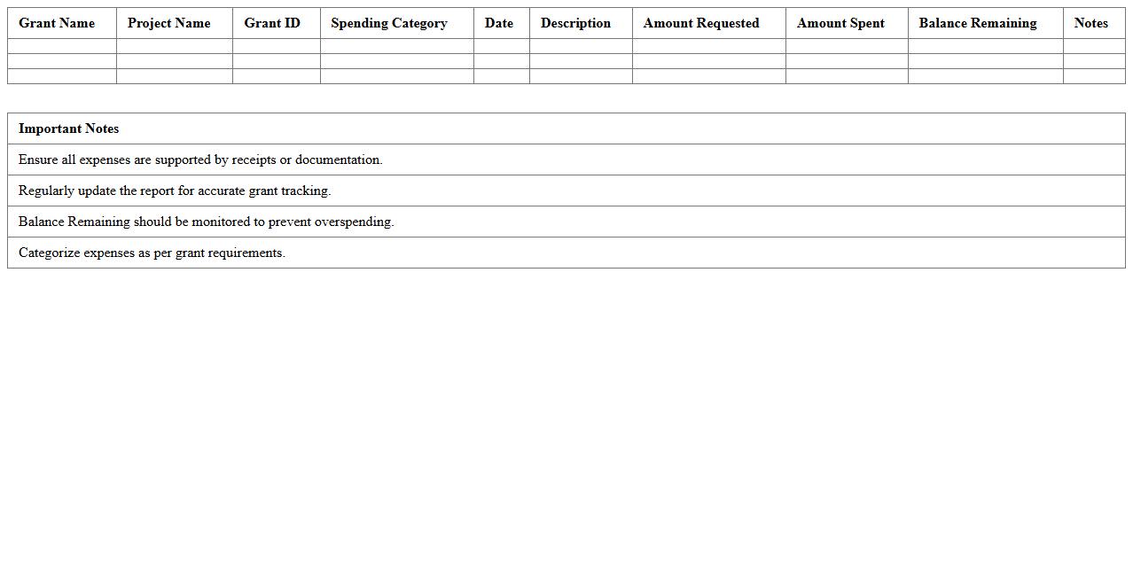Select the Project Name column header
Viewport: 1133px width, 576px height.
point(168,23)
